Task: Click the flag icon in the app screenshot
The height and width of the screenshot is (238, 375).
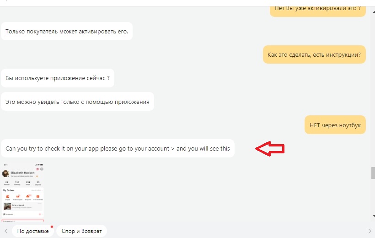Action: [37, 169]
